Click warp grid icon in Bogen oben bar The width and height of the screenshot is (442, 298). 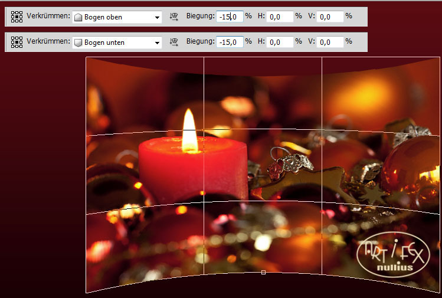(17, 17)
